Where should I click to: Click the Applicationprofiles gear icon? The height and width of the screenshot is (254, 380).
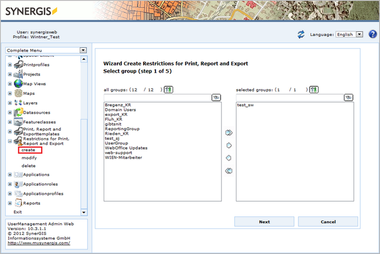[18, 194]
